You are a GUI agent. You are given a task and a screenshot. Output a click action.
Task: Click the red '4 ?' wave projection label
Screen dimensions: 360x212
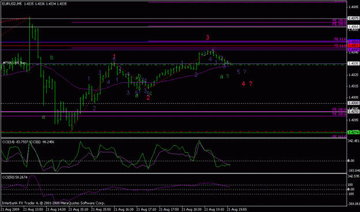247,84
